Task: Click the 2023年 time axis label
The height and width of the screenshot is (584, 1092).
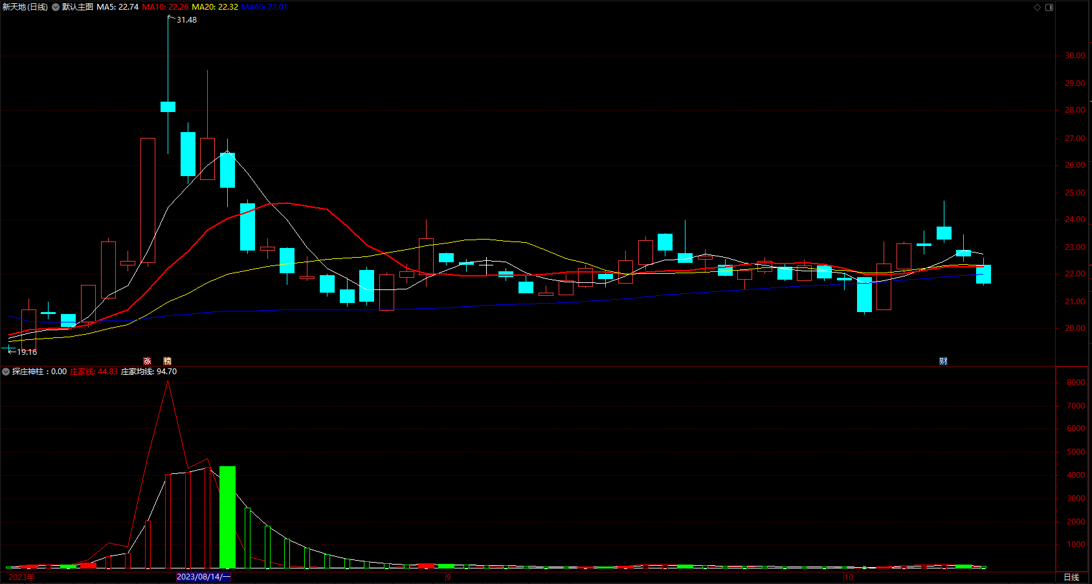Action: (21, 577)
